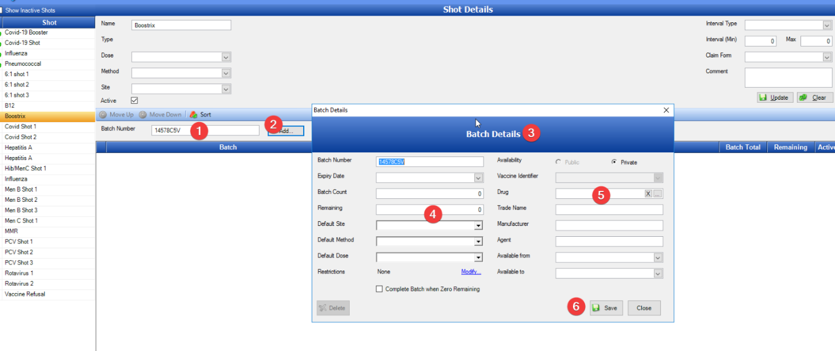This screenshot has width=835, height=351.
Task: Open Drug lookup with ellipsis button
Action: click(658, 194)
